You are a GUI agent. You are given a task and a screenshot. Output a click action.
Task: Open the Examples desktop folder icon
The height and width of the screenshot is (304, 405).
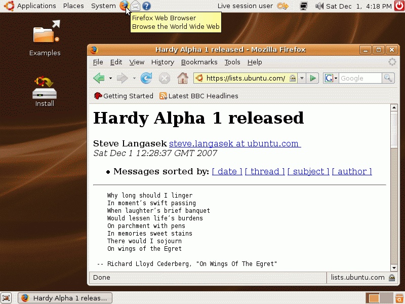(x=45, y=39)
